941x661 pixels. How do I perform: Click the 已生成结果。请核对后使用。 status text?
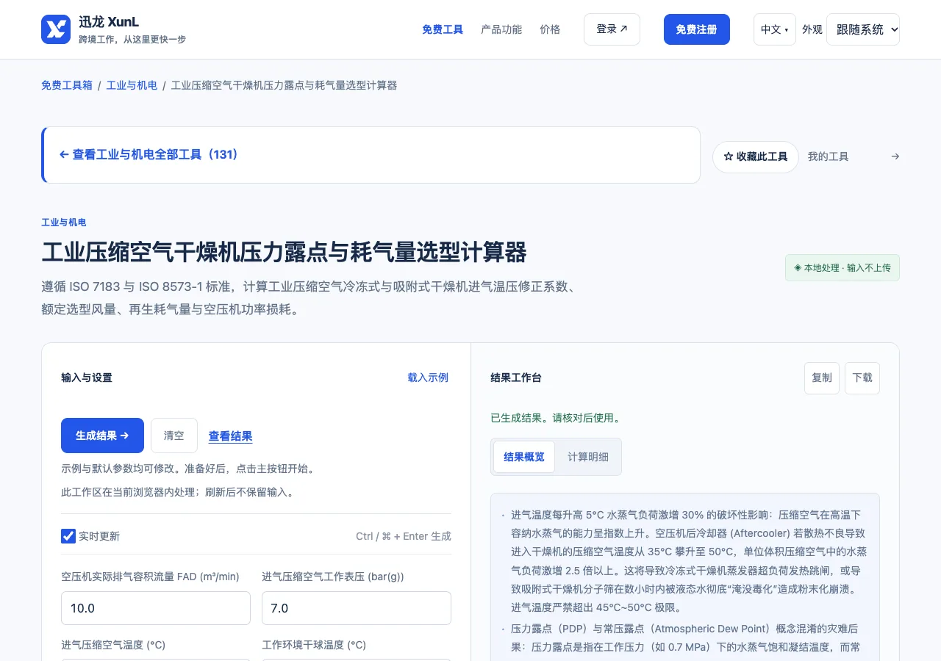coord(557,418)
